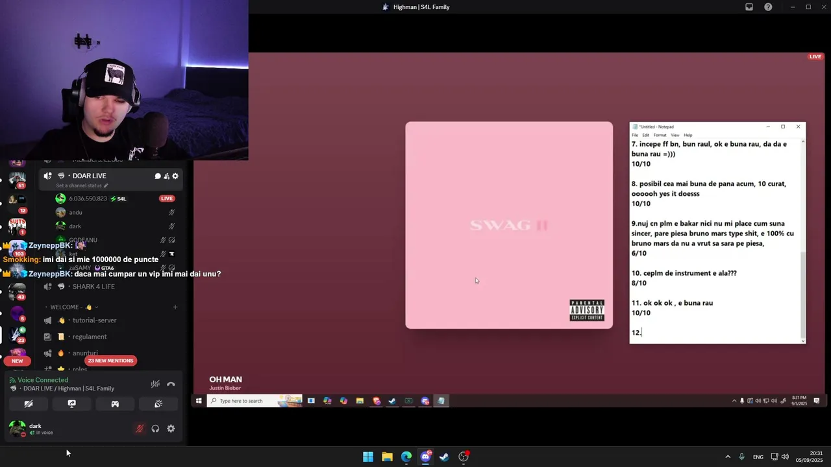Click the scroll down arrow in streamed Notepad
Image resolution: width=831 pixels, height=467 pixels.
pos(803,341)
